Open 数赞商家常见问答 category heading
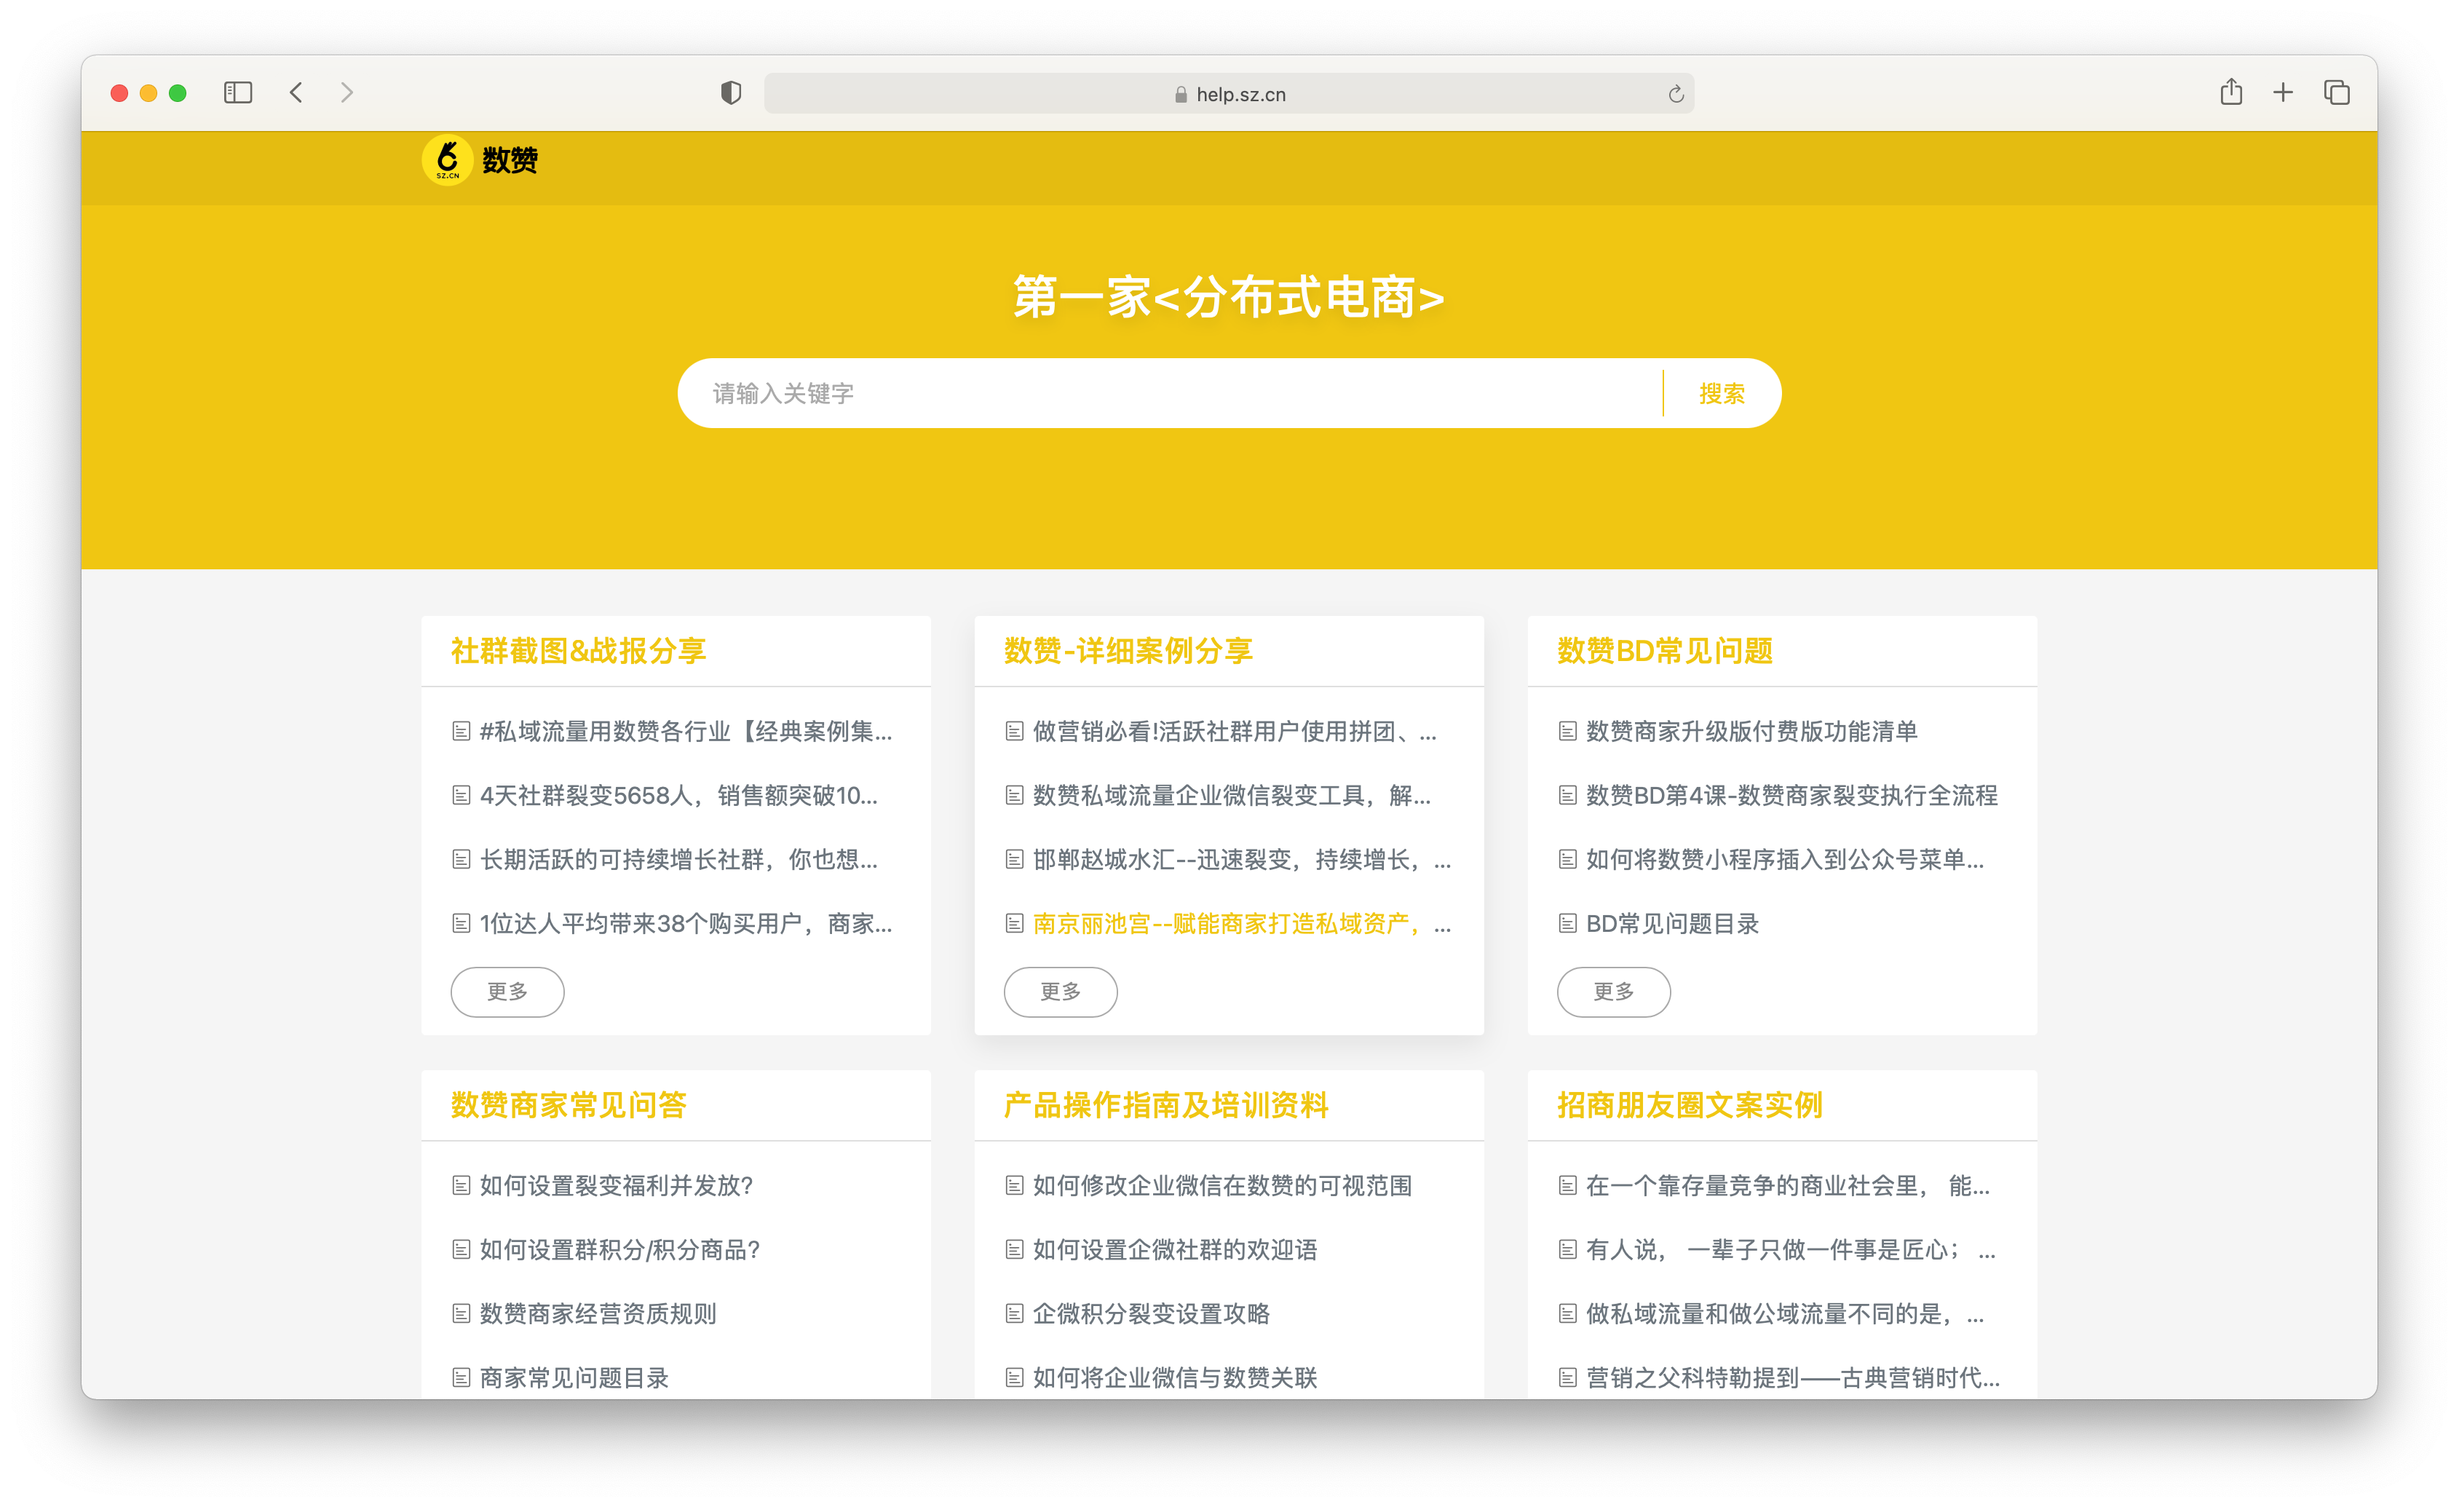Image resolution: width=2459 pixels, height=1507 pixels. click(x=568, y=1105)
